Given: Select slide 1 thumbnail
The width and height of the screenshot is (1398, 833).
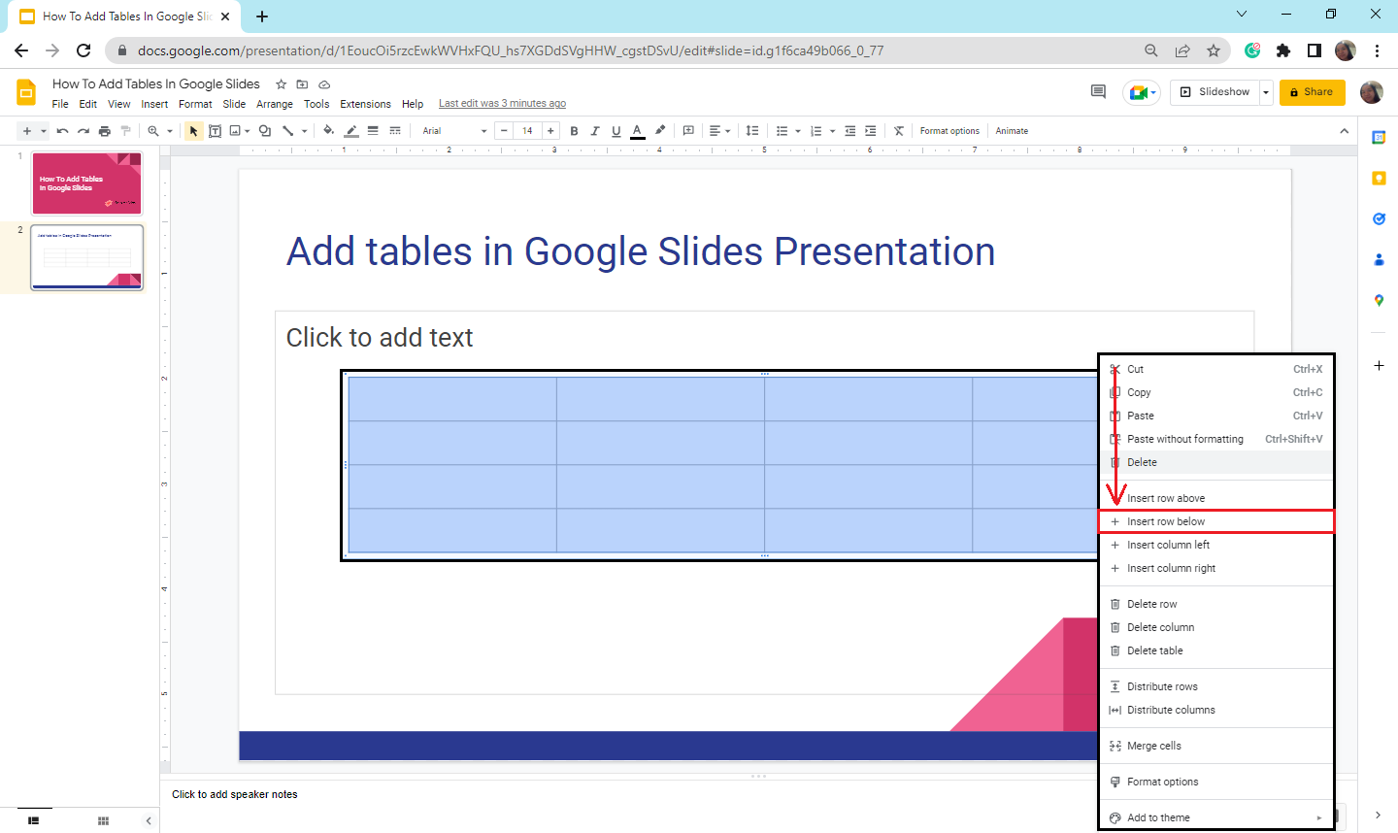Looking at the screenshot, I should (x=86, y=183).
